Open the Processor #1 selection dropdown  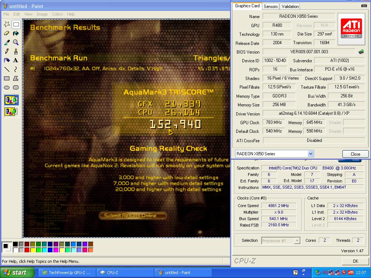click(297, 241)
